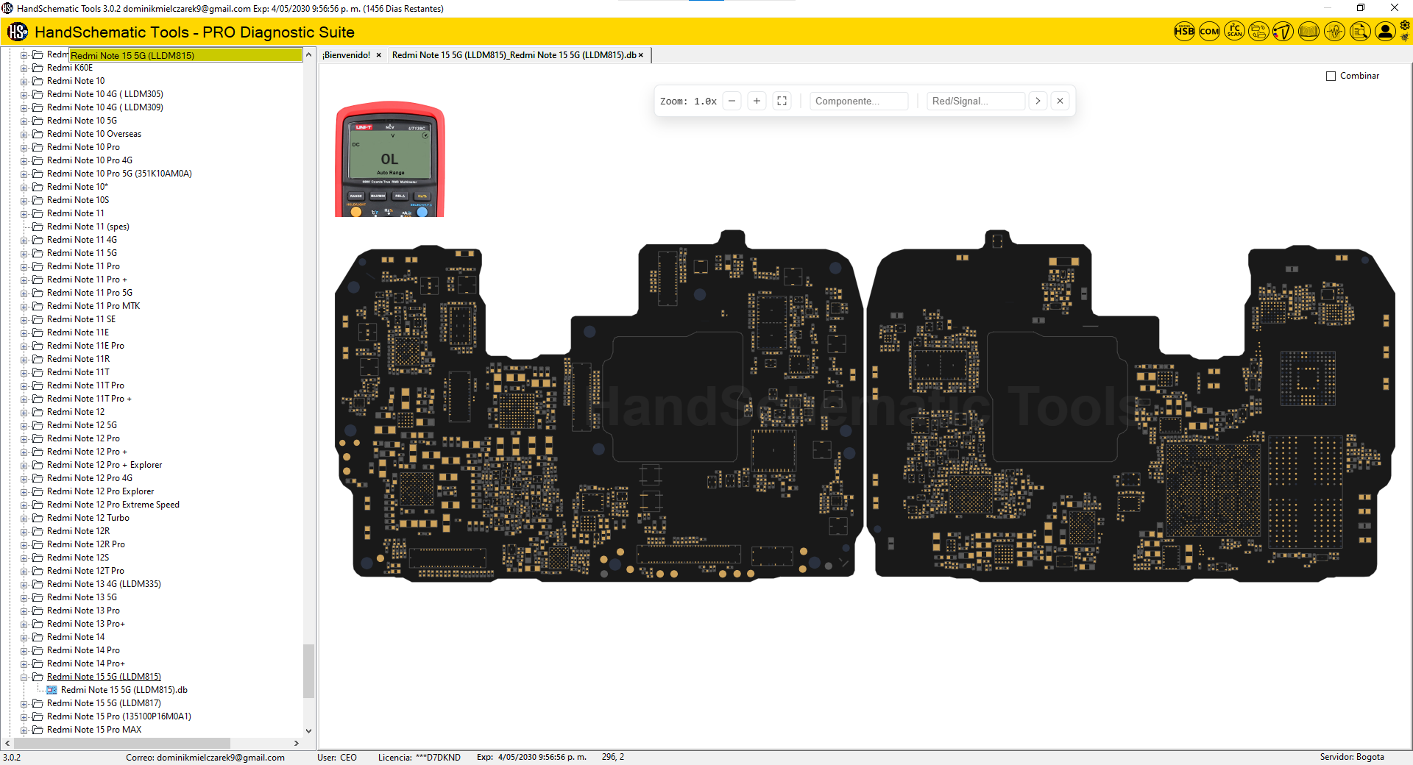This screenshot has height=765, width=1413.
Task: Go to next search result arrow
Action: pyautogui.click(x=1038, y=101)
